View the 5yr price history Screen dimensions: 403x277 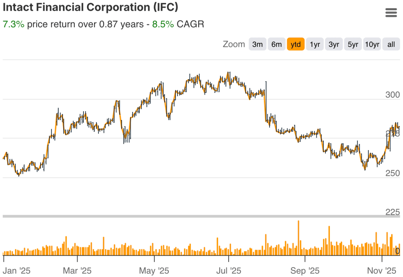353,44
